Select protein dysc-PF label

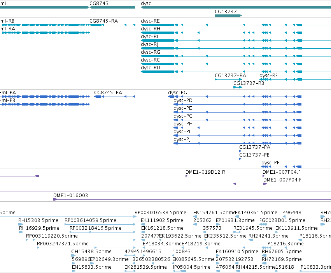[x=270, y=163]
